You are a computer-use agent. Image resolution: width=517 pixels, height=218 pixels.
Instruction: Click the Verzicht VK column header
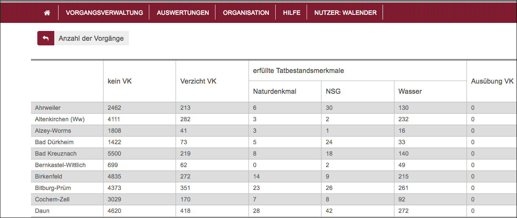[x=198, y=81]
